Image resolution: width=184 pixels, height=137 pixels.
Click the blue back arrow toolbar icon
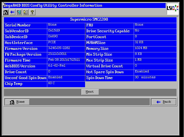click(x=12, y=12)
